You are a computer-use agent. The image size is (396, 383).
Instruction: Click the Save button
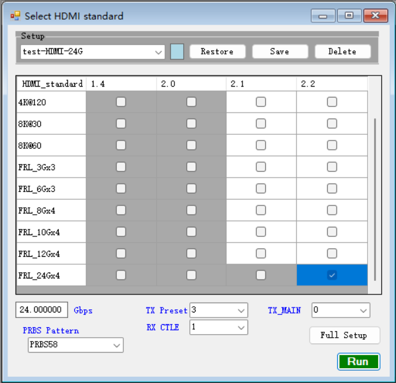coord(280,51)
